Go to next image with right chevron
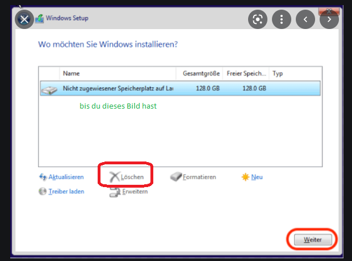352x261 pixels. [x=329, y=19]
